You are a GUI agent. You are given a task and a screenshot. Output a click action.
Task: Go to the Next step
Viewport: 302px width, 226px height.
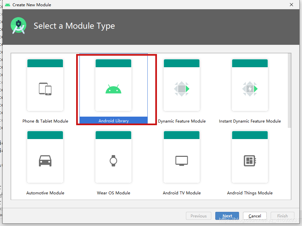227,216
